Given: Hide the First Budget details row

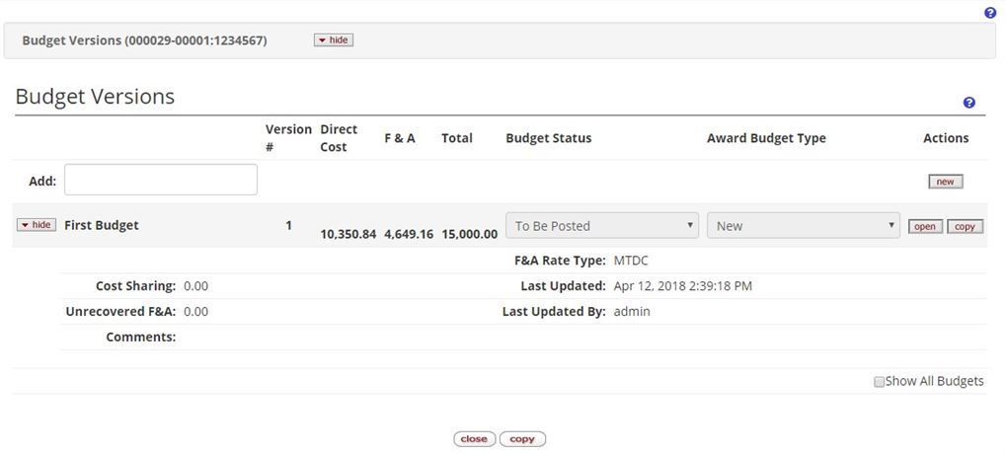Looking at the screenshot, I should coord(37,225).
